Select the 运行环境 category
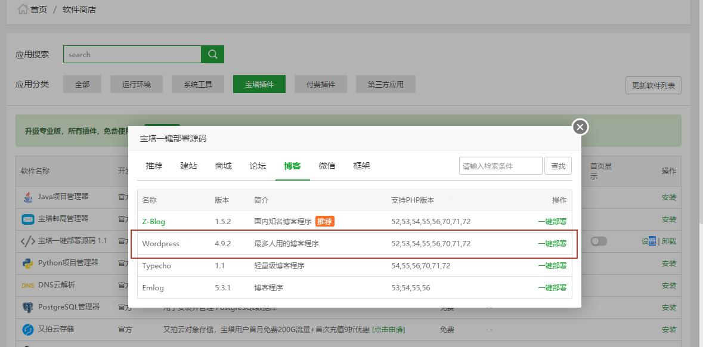This screenshot has width=703, height=347. coord(137,85)
